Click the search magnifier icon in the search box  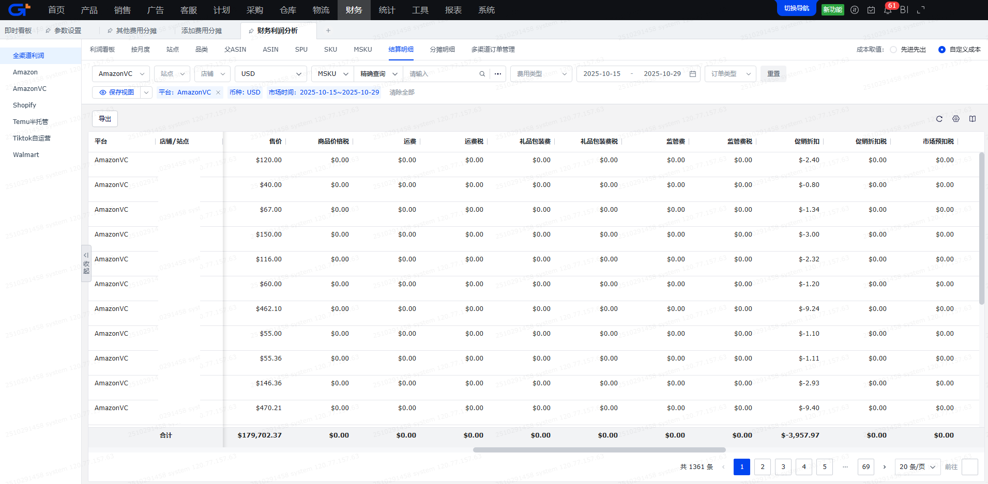(482, 74)
